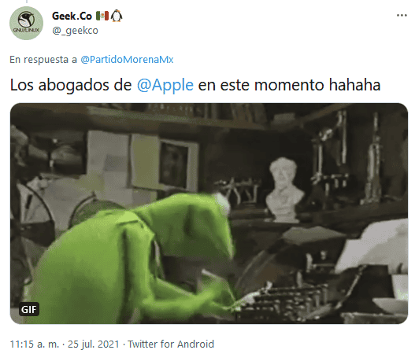The height and width of the screenshot is (361, 415).
Task: Tap the GIF badge on the media
Action: point(29,309)
